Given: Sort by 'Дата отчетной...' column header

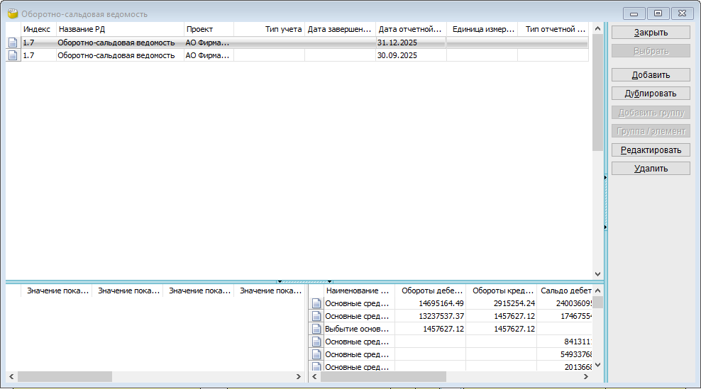Looking at the screenshot, I should [x=410, y=30].
